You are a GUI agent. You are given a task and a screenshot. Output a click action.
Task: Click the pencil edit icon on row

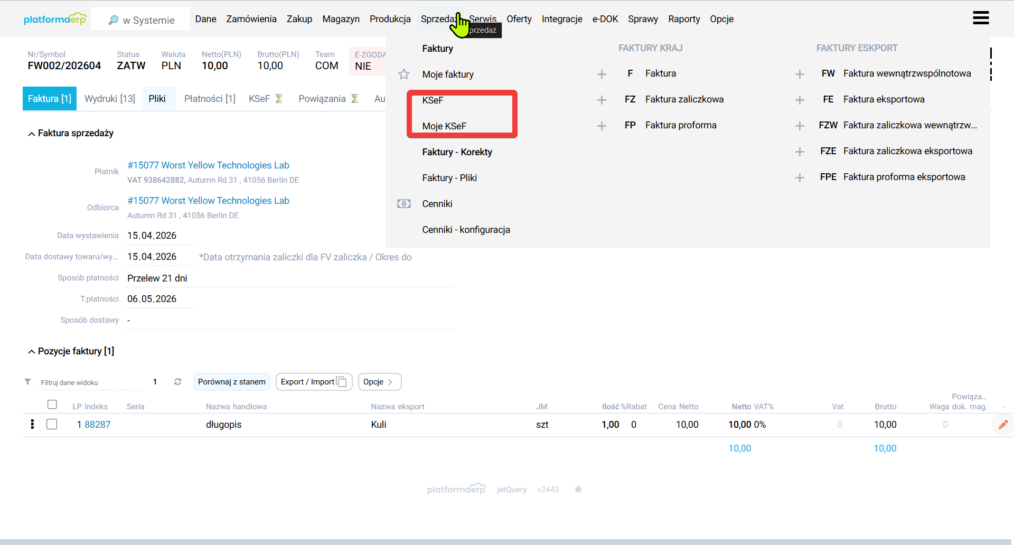pos(1003,425)
